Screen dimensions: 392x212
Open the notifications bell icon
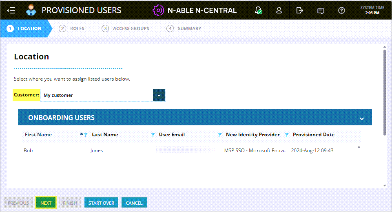pos(258,11)
